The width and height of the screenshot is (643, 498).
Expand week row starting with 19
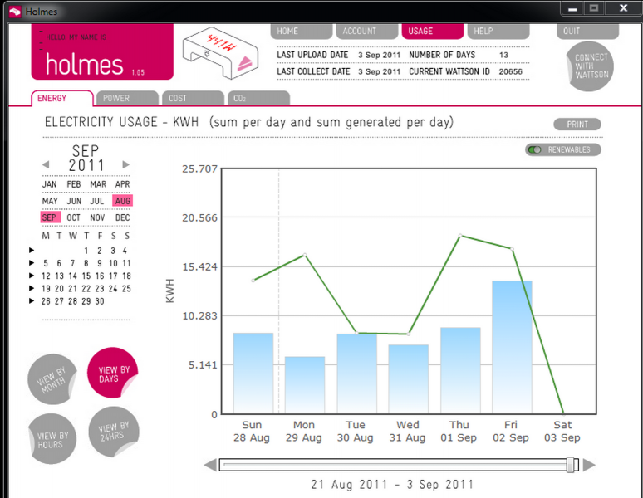point(32,288)
